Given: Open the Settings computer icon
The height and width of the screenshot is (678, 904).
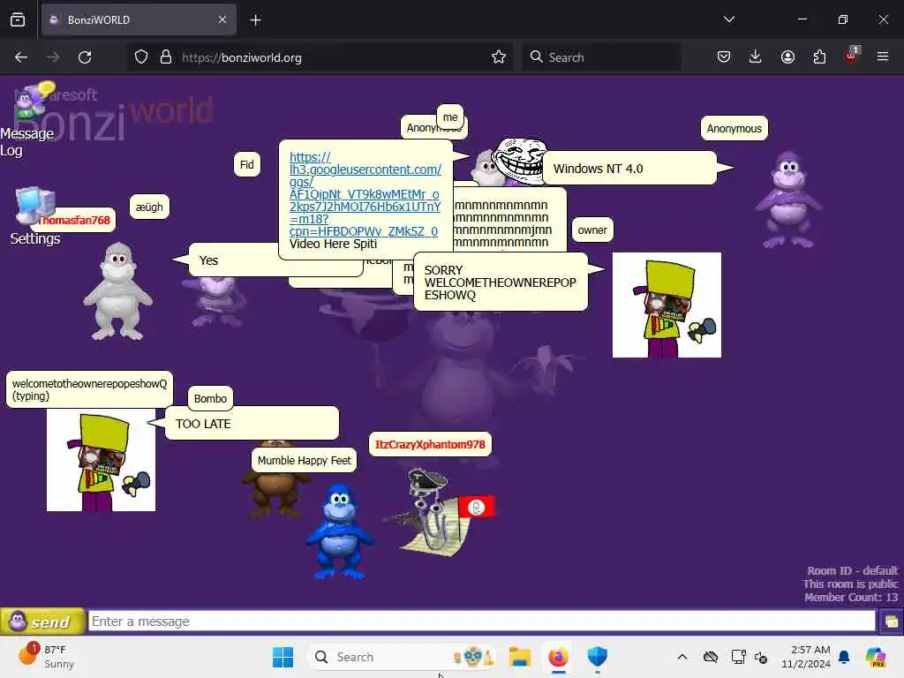Looking at the screenshot, I should click(x=35, y=215).
